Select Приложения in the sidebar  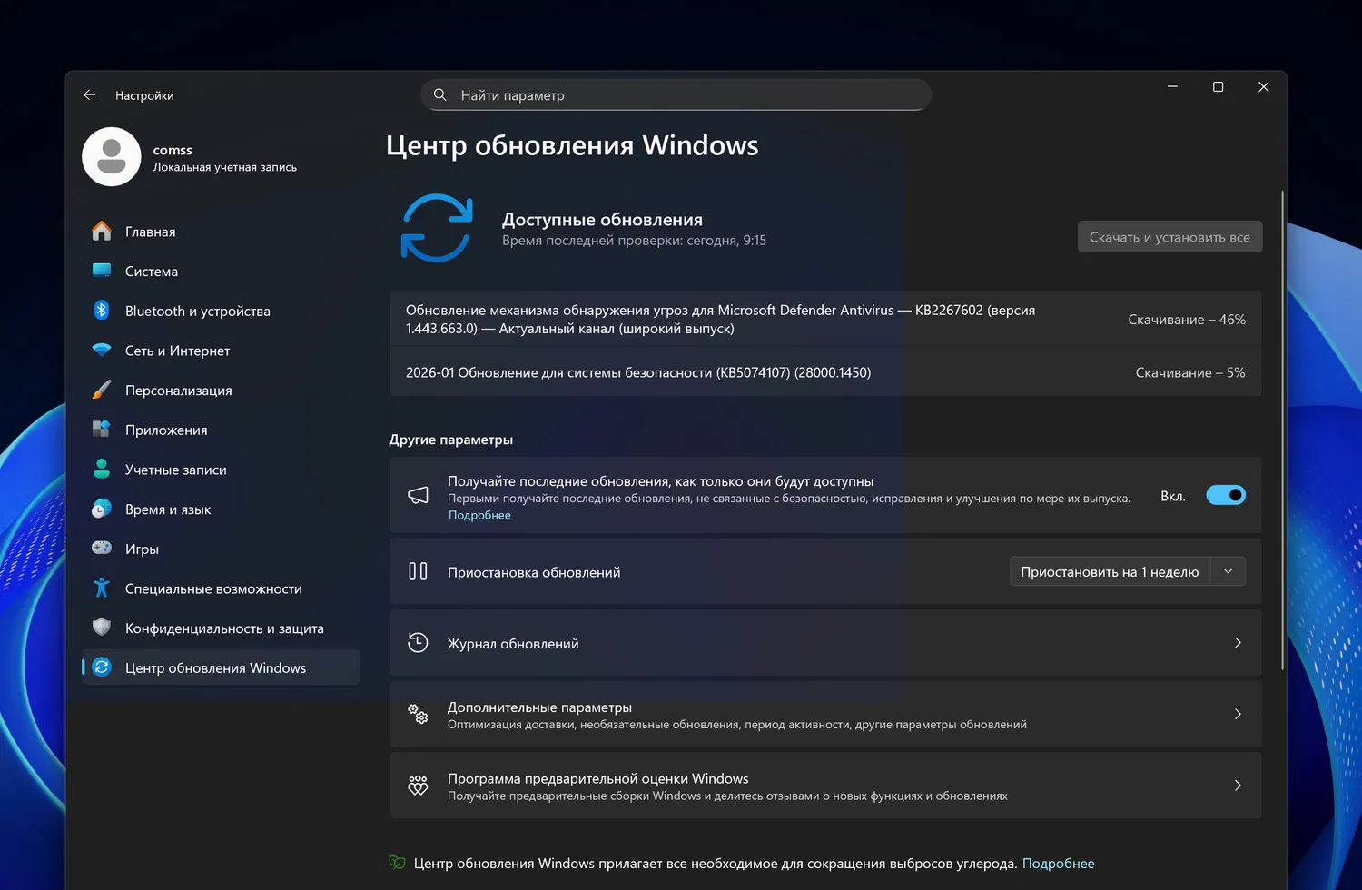coord(221,430)
